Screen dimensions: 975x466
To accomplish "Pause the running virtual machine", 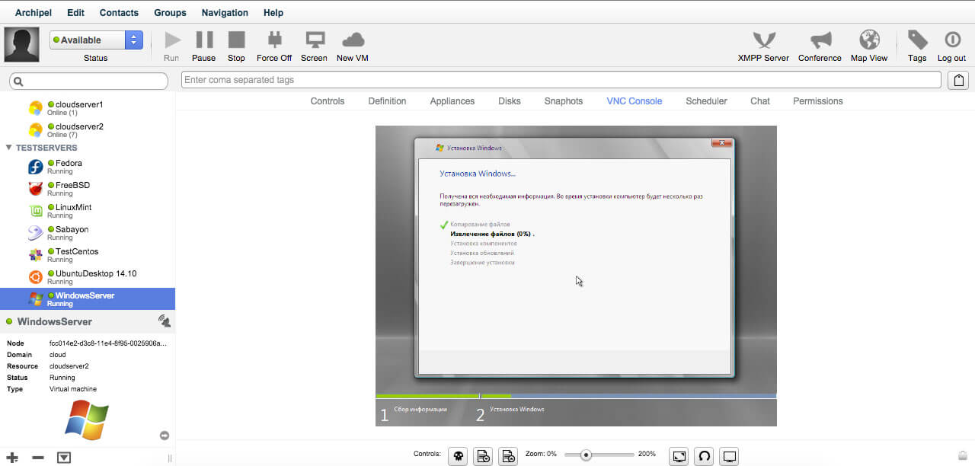I will click(x=204, y=40).
